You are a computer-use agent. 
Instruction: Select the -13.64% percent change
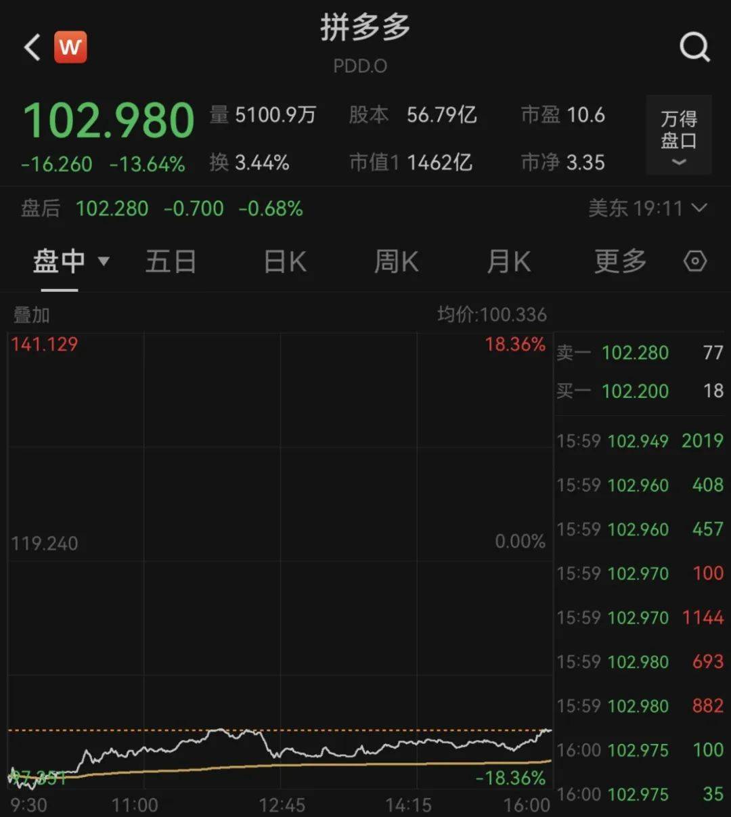147,164
